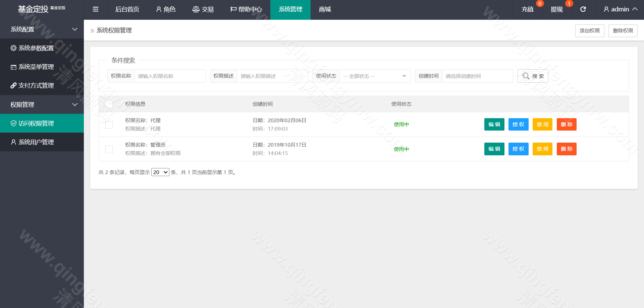644x308 pixels.
Task: Click 授权 on the 管理员 row
Action: 518,149
